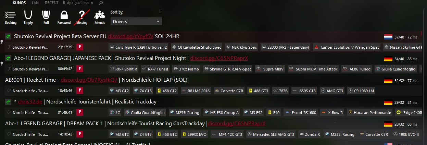The width and height of the screenshot is (427, 145).
Task: Select Civic Type R (EK9) Turbo car
Action: (x=139, y=47)
